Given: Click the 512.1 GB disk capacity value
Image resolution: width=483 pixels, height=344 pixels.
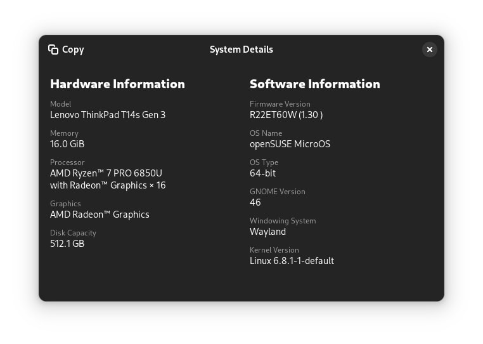Looking at the screenshot, I should [67, 244].
